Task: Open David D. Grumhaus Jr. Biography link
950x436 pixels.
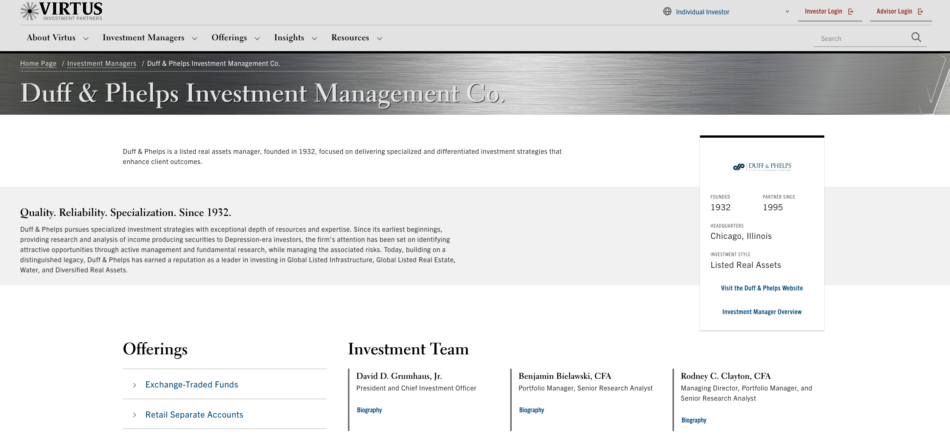Action: pyautogui.click(x=369, y=410)
